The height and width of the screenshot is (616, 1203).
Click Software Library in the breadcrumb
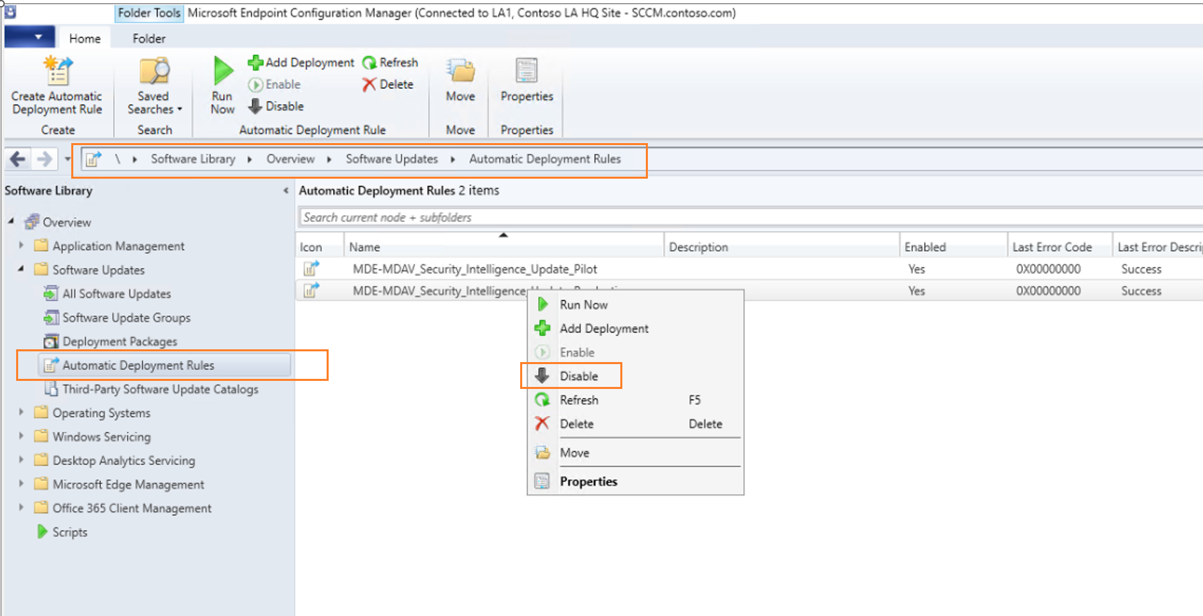(x=193, y=159)
